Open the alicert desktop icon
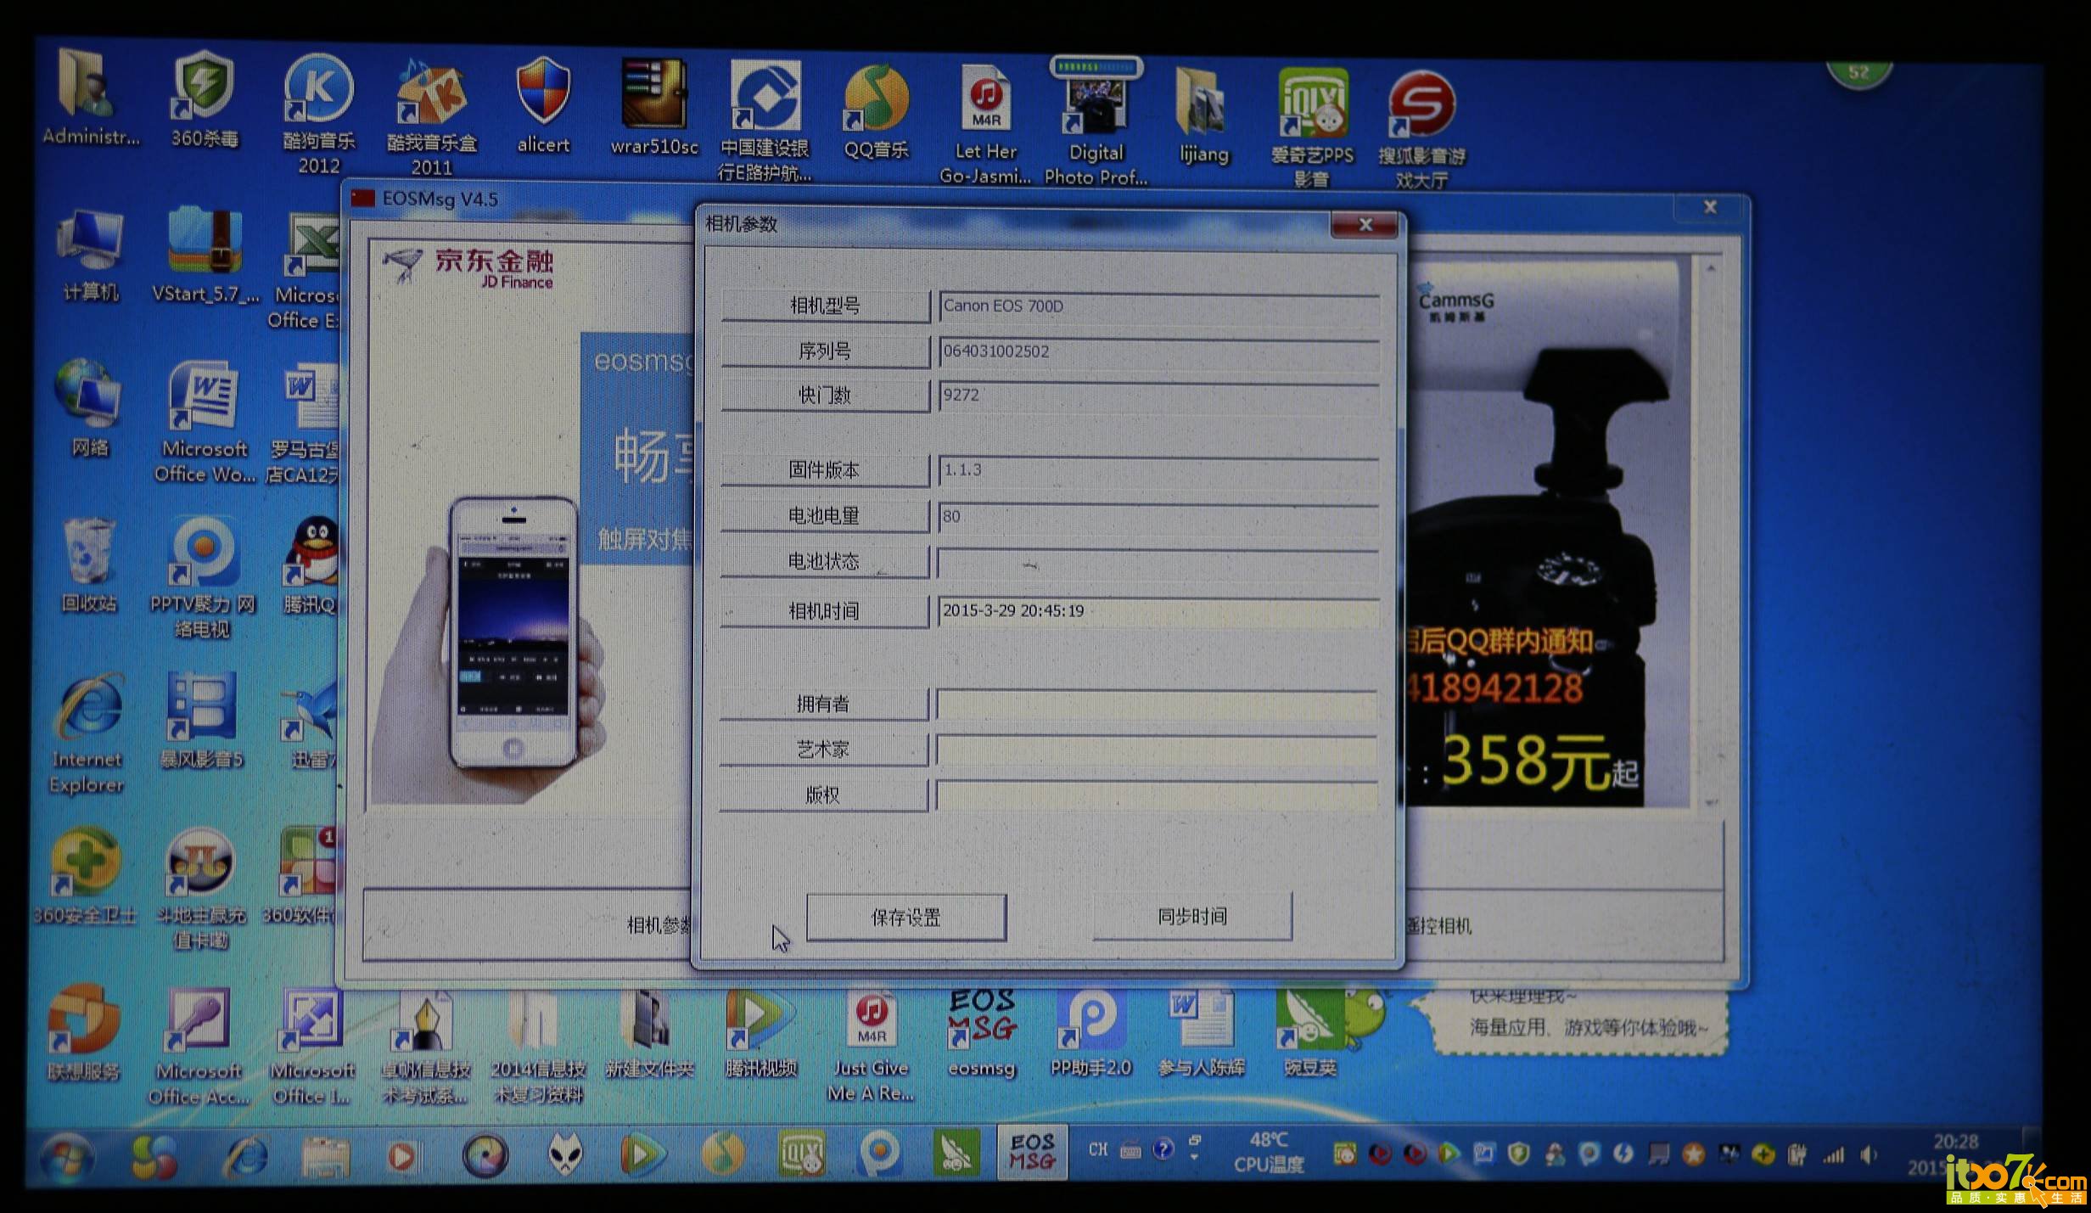Screen dimensions: 2091x1213 [544, 106]
